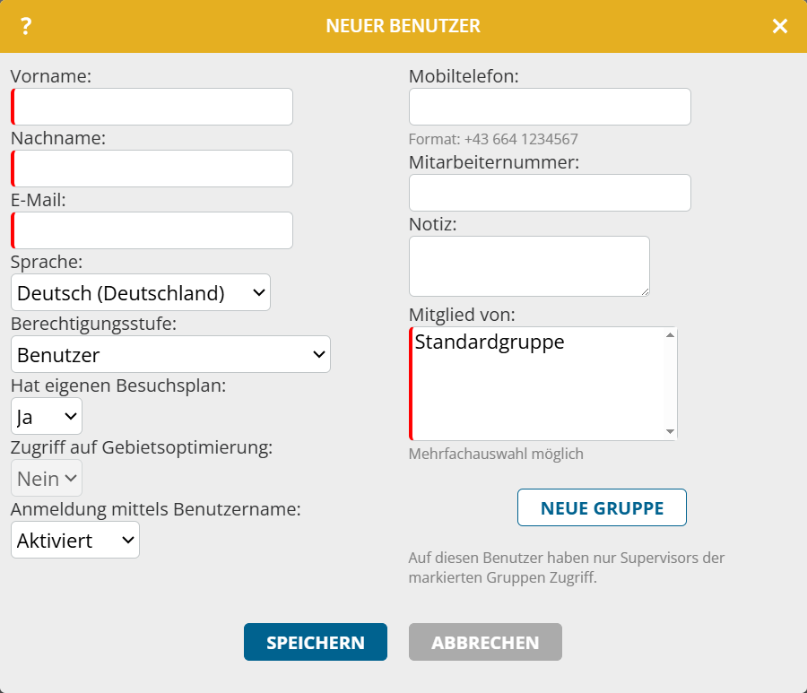Click the E-Mail input field
Screen dimensions: 807x693
(x=152, y=230)
